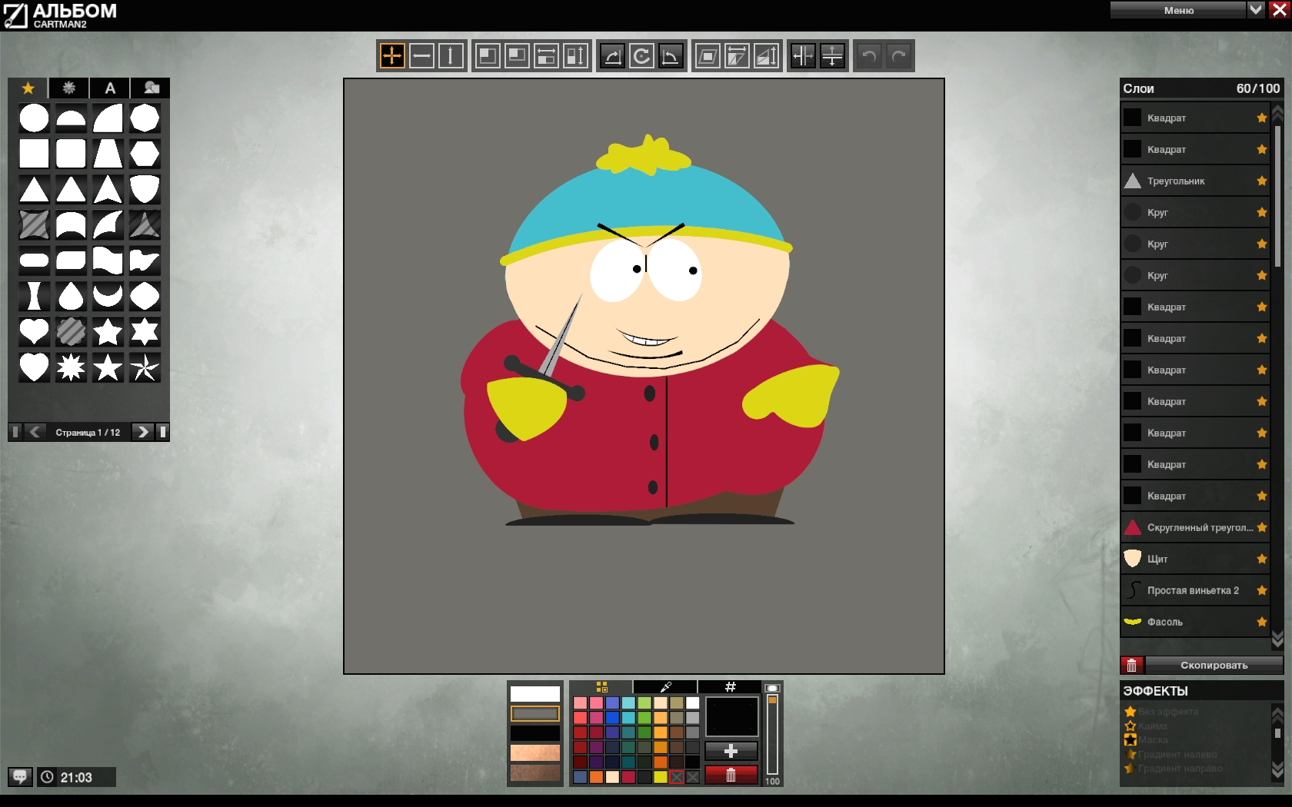
Task: Pick the semicircle shape
Action: click(71, 118)
